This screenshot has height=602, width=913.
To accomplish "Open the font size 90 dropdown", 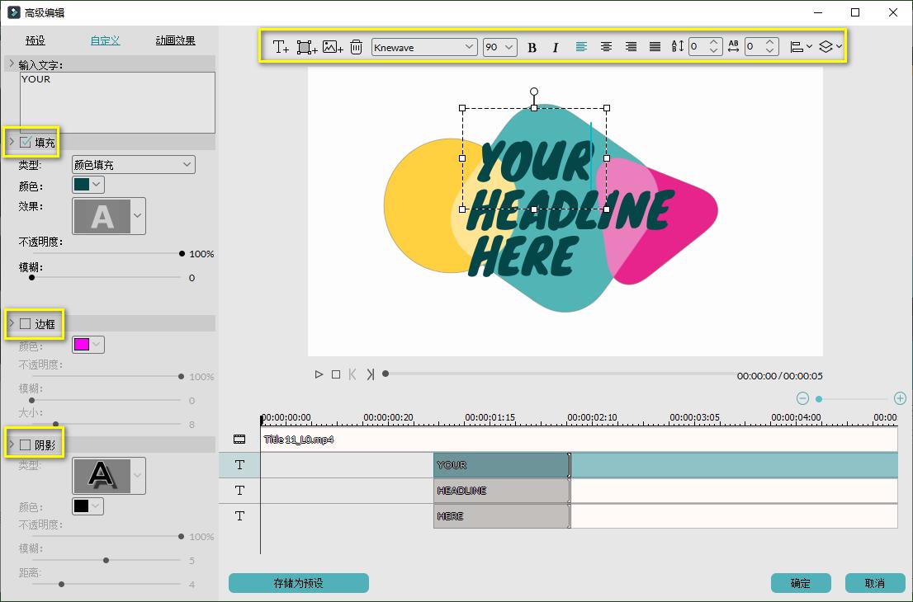I will click(499, 47).
